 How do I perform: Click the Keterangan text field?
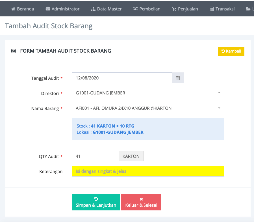[148, 171]
